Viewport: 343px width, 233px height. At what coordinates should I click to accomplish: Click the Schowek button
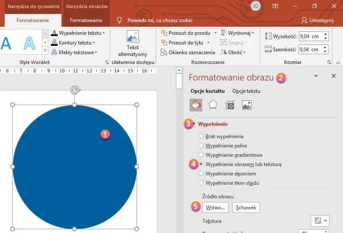click(x=246, y=207)
